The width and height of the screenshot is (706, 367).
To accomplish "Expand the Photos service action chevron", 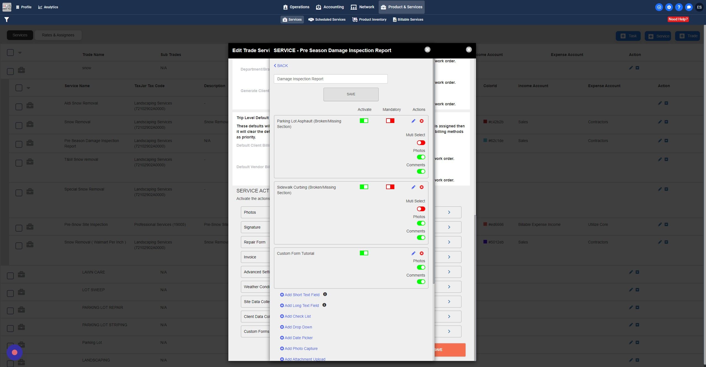I will [449, 212].
